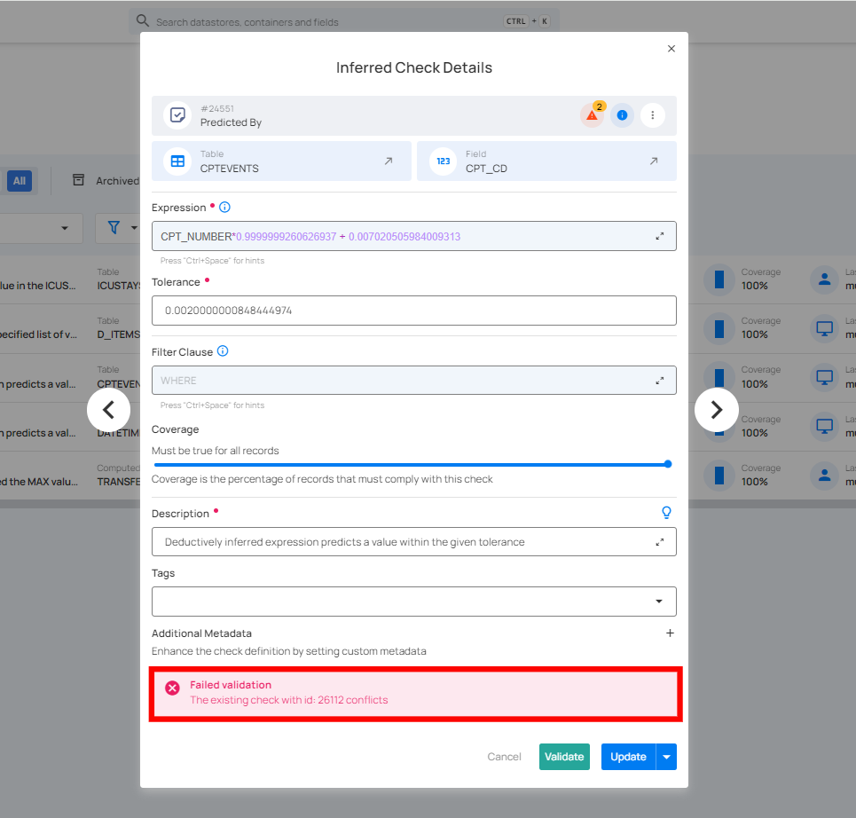Click the Filter Clause WHERE field

413,380
